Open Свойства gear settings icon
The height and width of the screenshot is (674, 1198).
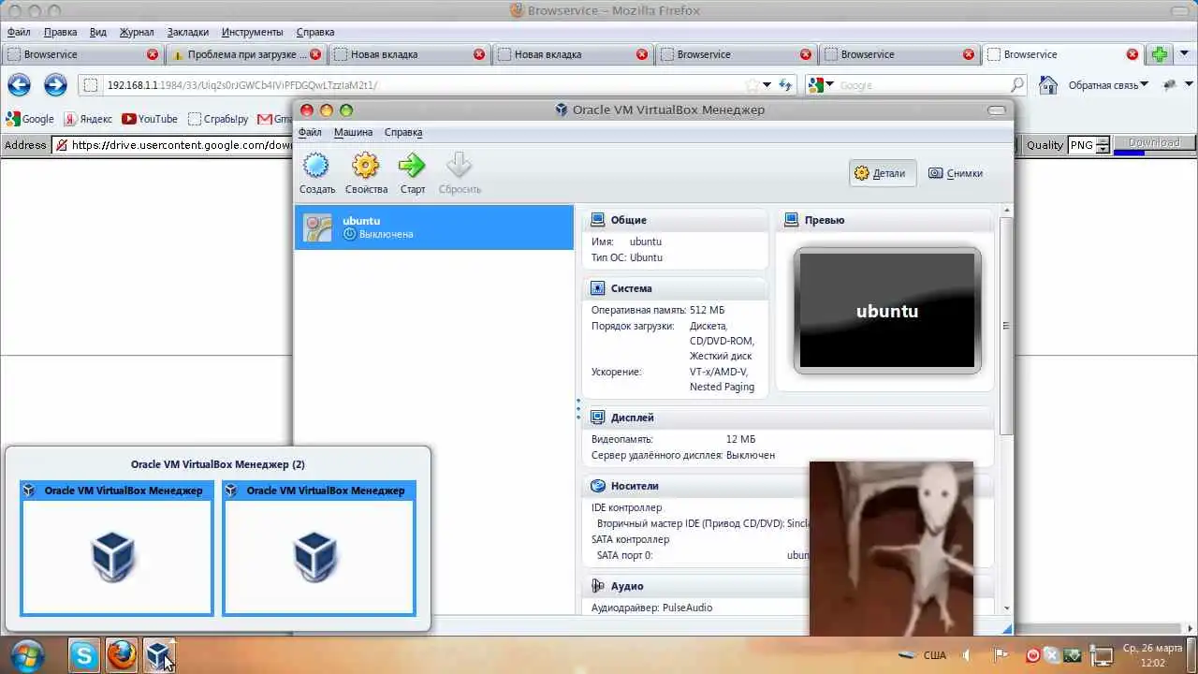(x=365, y=167)
